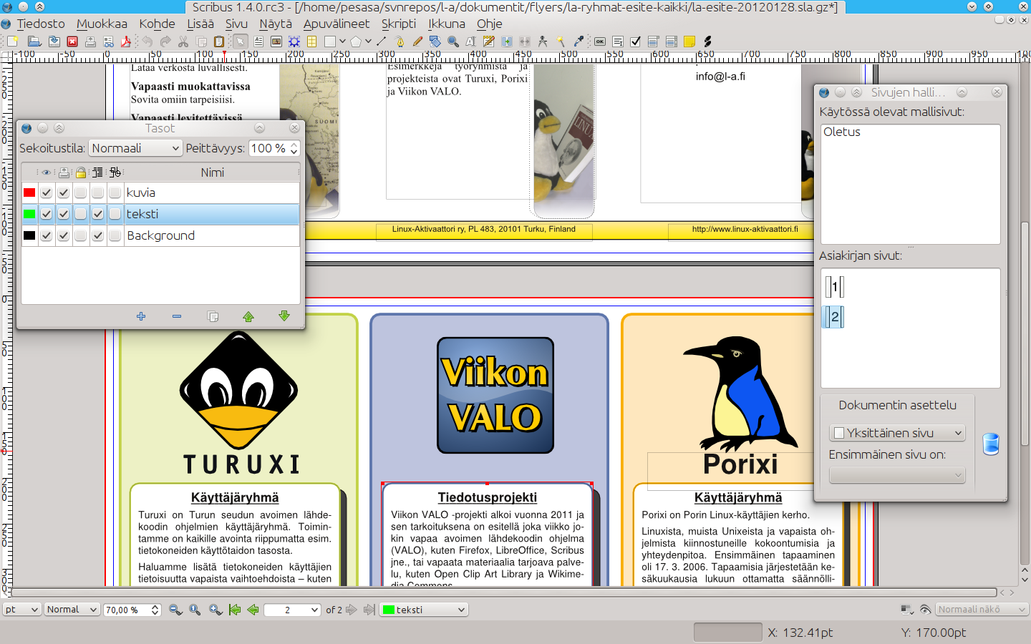Open the active layer dropdown showing teksti

pyautogui.click(x=424, y=610)
